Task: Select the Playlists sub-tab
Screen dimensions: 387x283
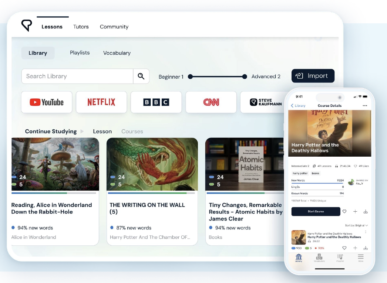Action: point(80,53)
